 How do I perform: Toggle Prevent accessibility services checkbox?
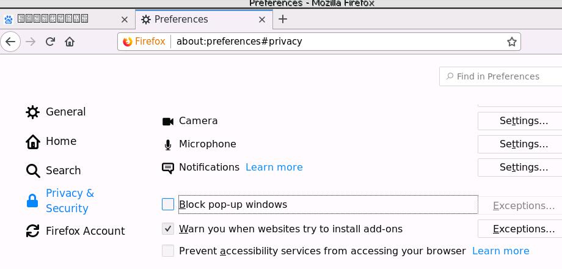pyautogui.click(x=168, y=251)
